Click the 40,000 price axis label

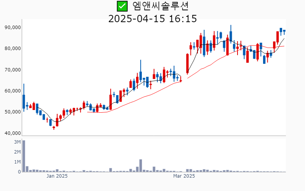tap(13, 133)
